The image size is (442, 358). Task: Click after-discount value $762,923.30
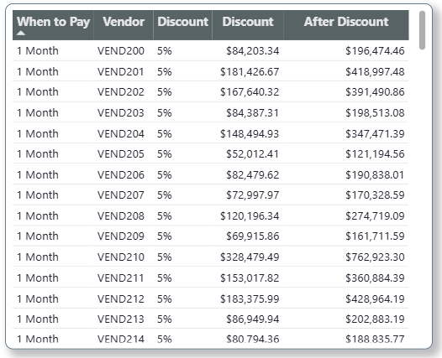(x=375, y=257)
